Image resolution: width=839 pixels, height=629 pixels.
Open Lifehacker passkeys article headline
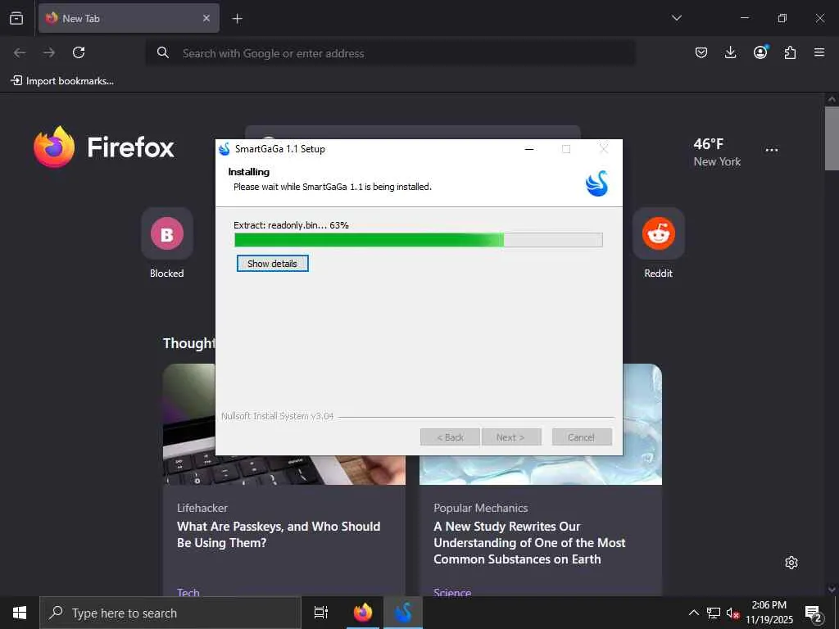coord(279,534)
